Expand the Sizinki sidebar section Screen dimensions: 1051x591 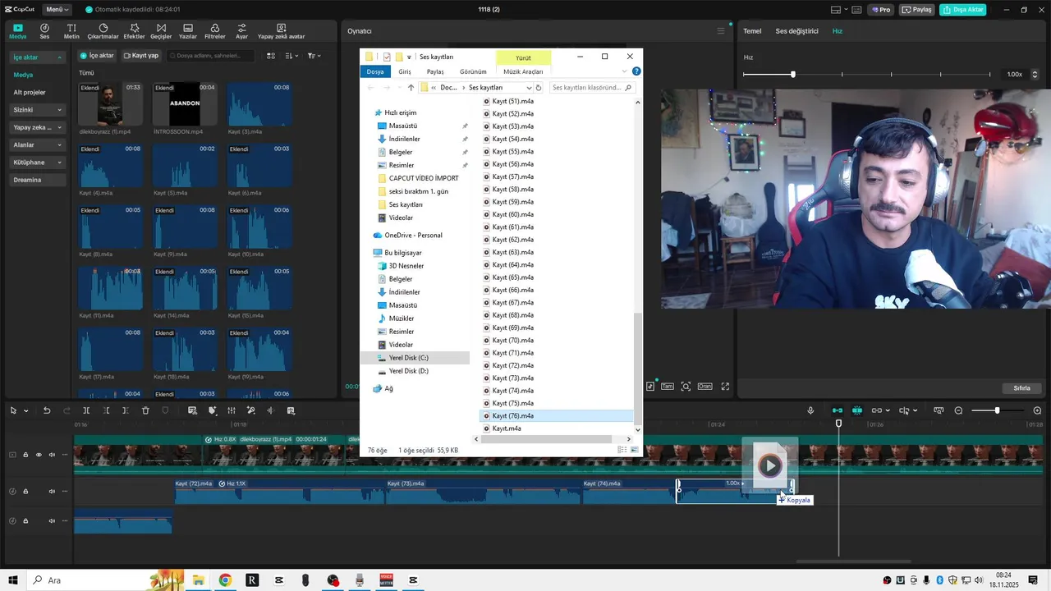point(38,110)
